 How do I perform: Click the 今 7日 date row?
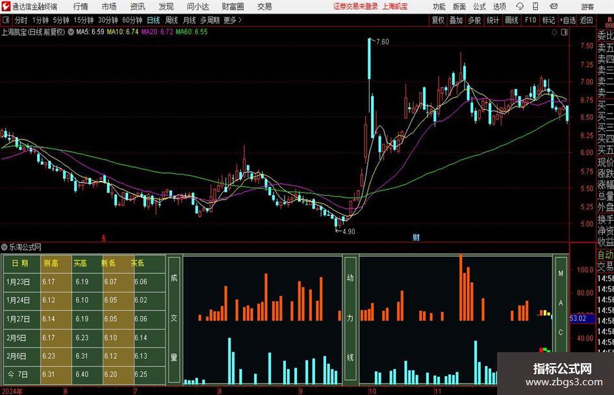84,375
